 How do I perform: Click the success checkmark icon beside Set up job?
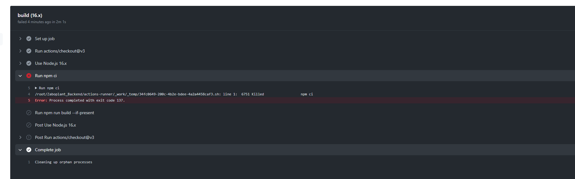coord(29,39)
